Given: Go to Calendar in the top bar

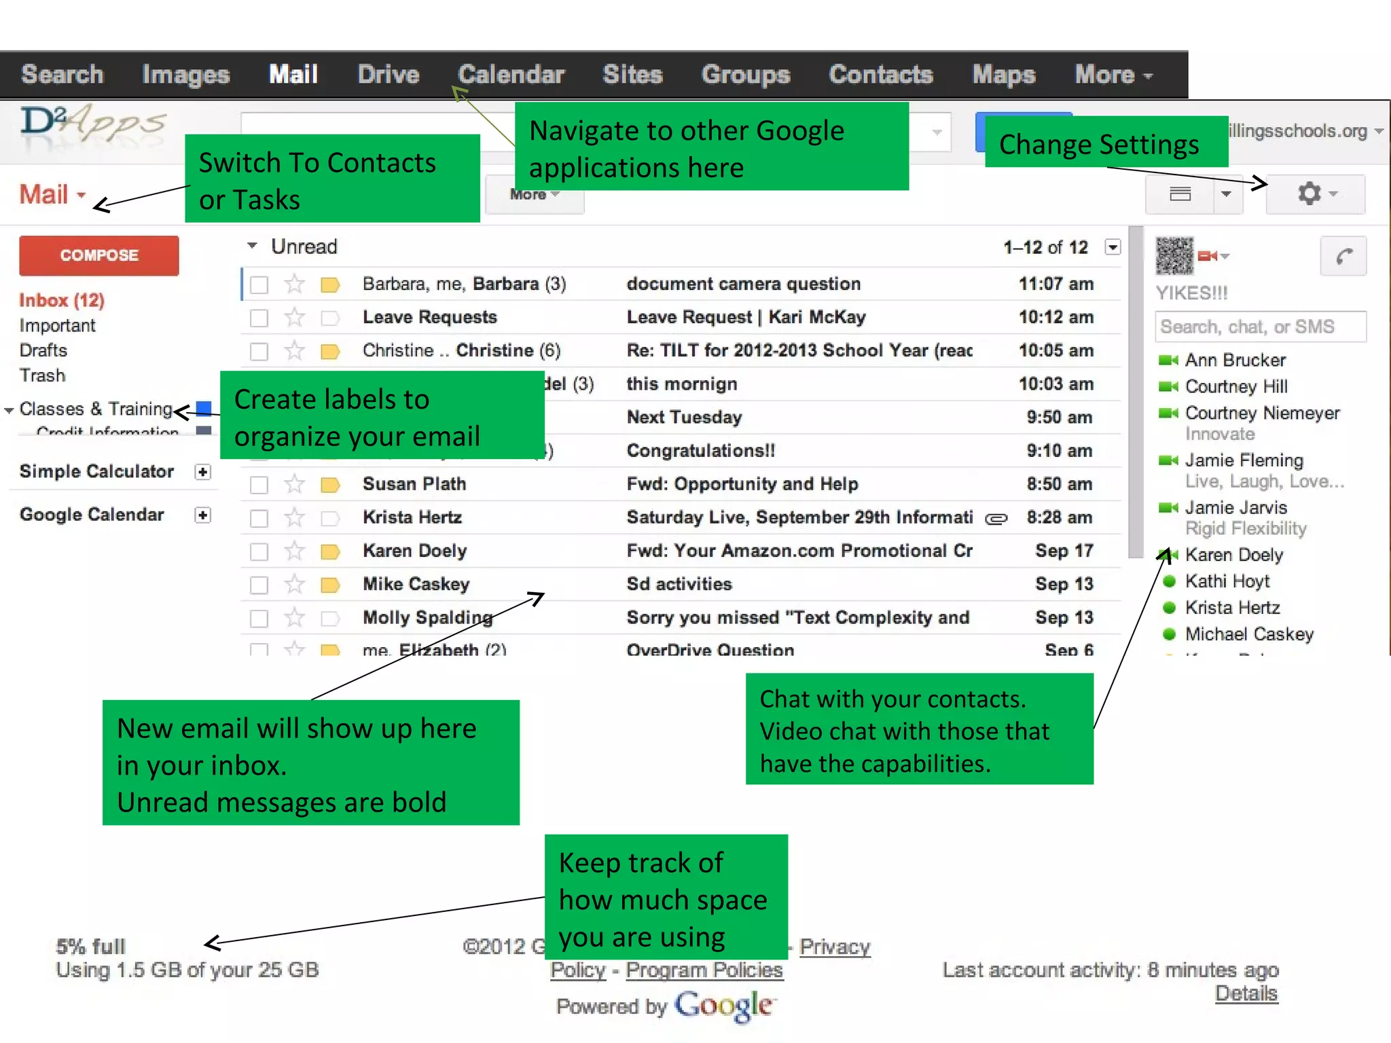Looking at the screenshot, I should coord(511,75).
